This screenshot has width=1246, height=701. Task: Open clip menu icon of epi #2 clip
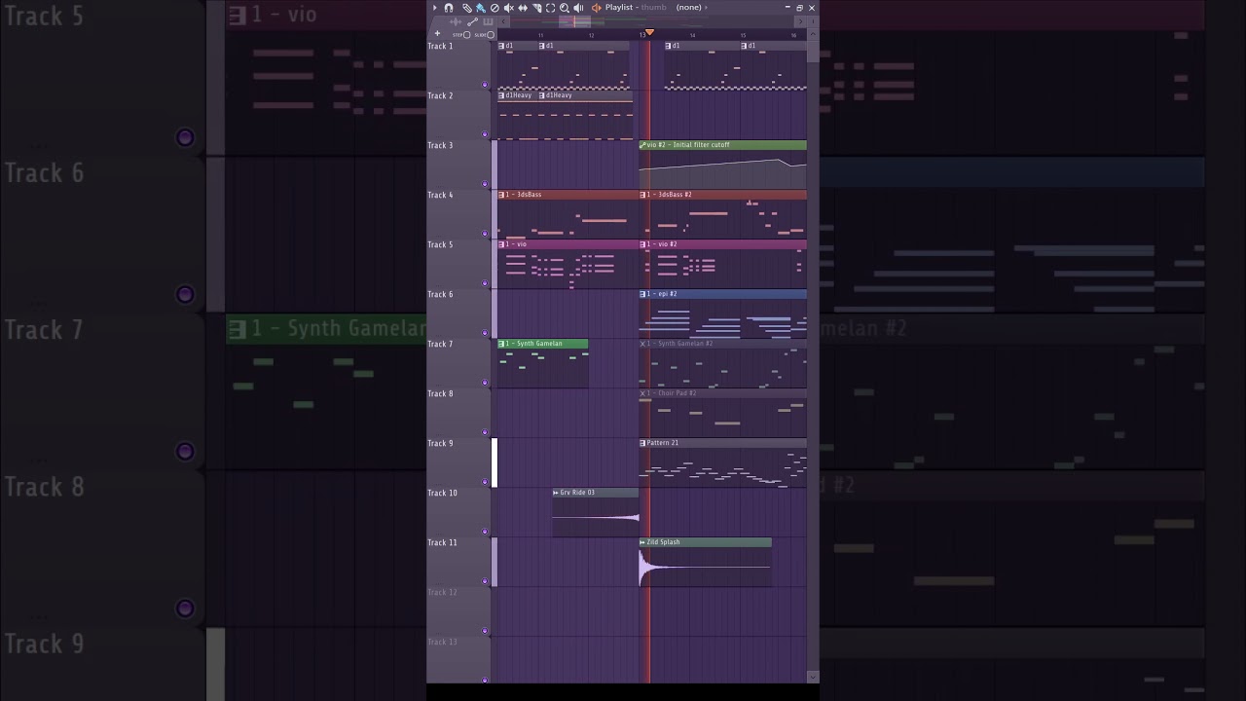643,294
